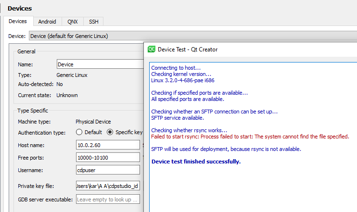Click into the Username field

point(107,170)
